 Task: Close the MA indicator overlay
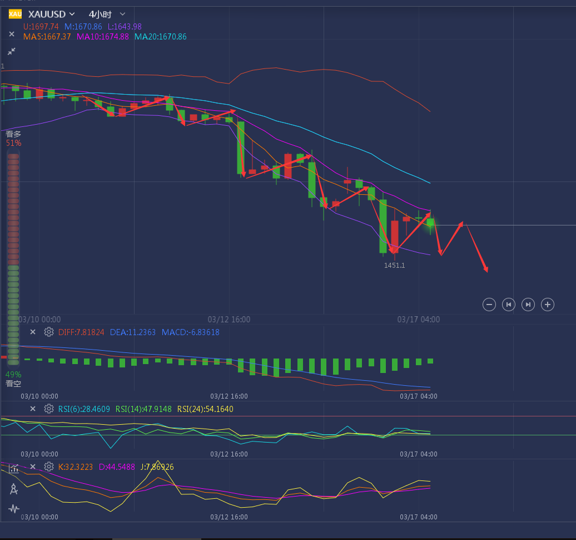[x=12, y=34]
